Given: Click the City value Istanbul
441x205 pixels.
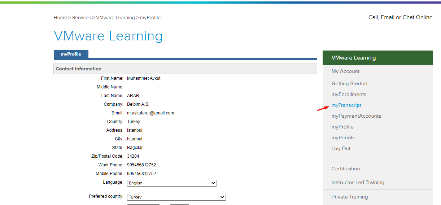Looking at the screenshot, I should point(135,139).
